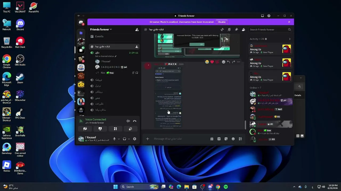
Task: Forward the Aura message
Action: (x=234, y=62)
